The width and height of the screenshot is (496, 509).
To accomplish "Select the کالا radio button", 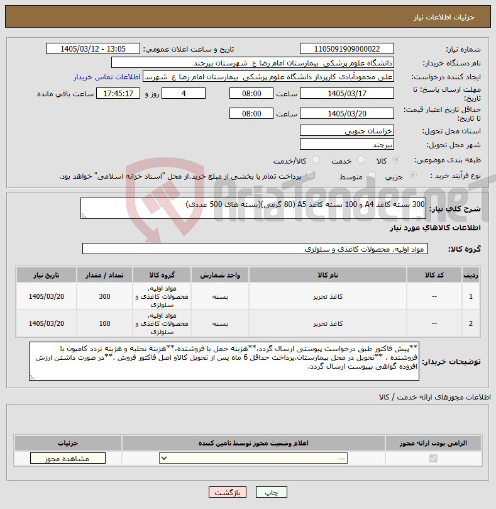I will (396, 159).
